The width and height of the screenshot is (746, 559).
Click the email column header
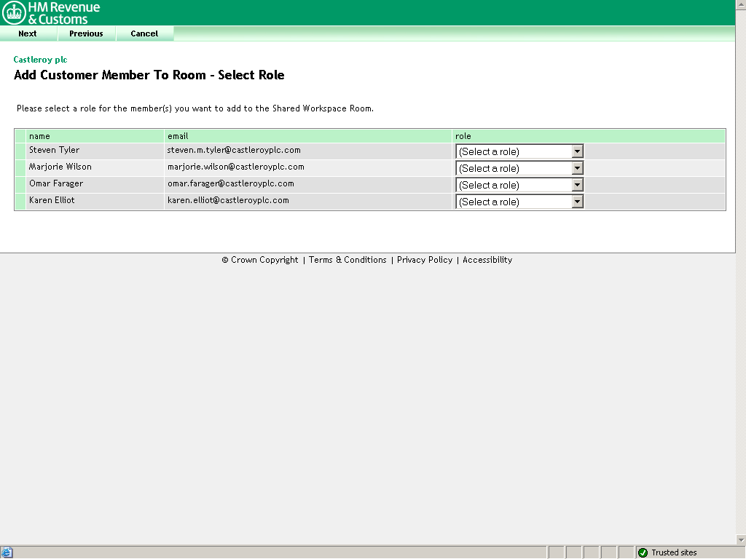coord(178,136)
